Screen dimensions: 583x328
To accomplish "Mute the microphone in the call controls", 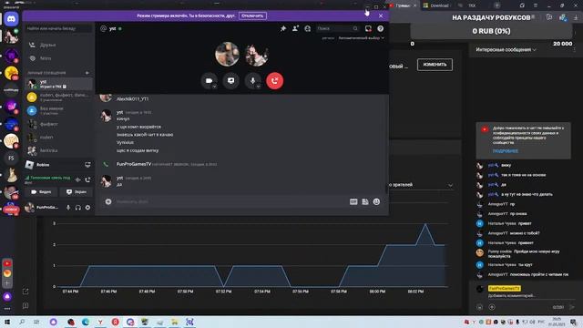I will click(x=253, y=81).
